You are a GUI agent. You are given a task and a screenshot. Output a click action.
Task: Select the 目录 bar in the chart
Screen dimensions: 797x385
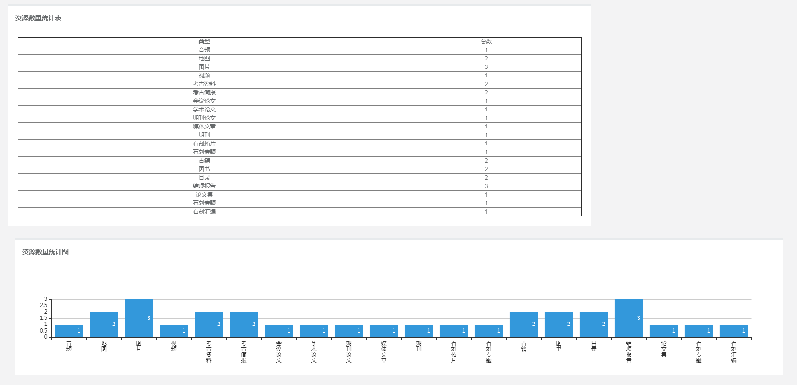click(594, 325)
